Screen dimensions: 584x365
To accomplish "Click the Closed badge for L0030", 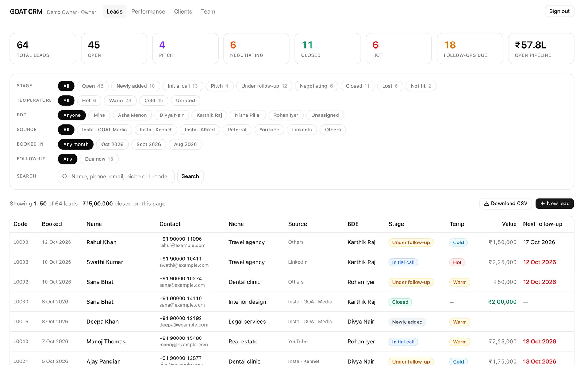I will 400,302.
